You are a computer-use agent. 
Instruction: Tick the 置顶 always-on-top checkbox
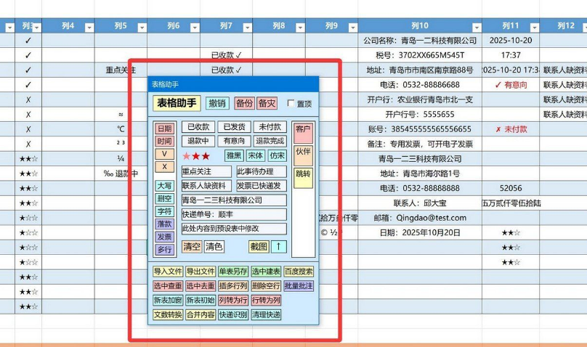click(291, 104)
